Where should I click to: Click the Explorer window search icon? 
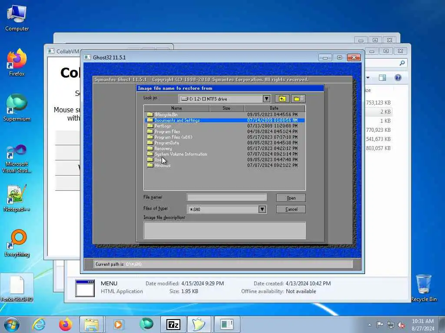402,63
